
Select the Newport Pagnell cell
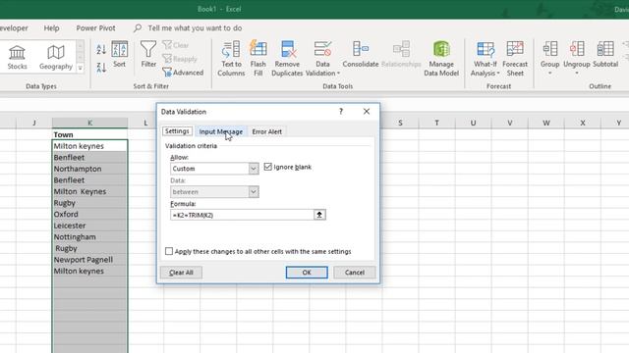tap(89, 260)
